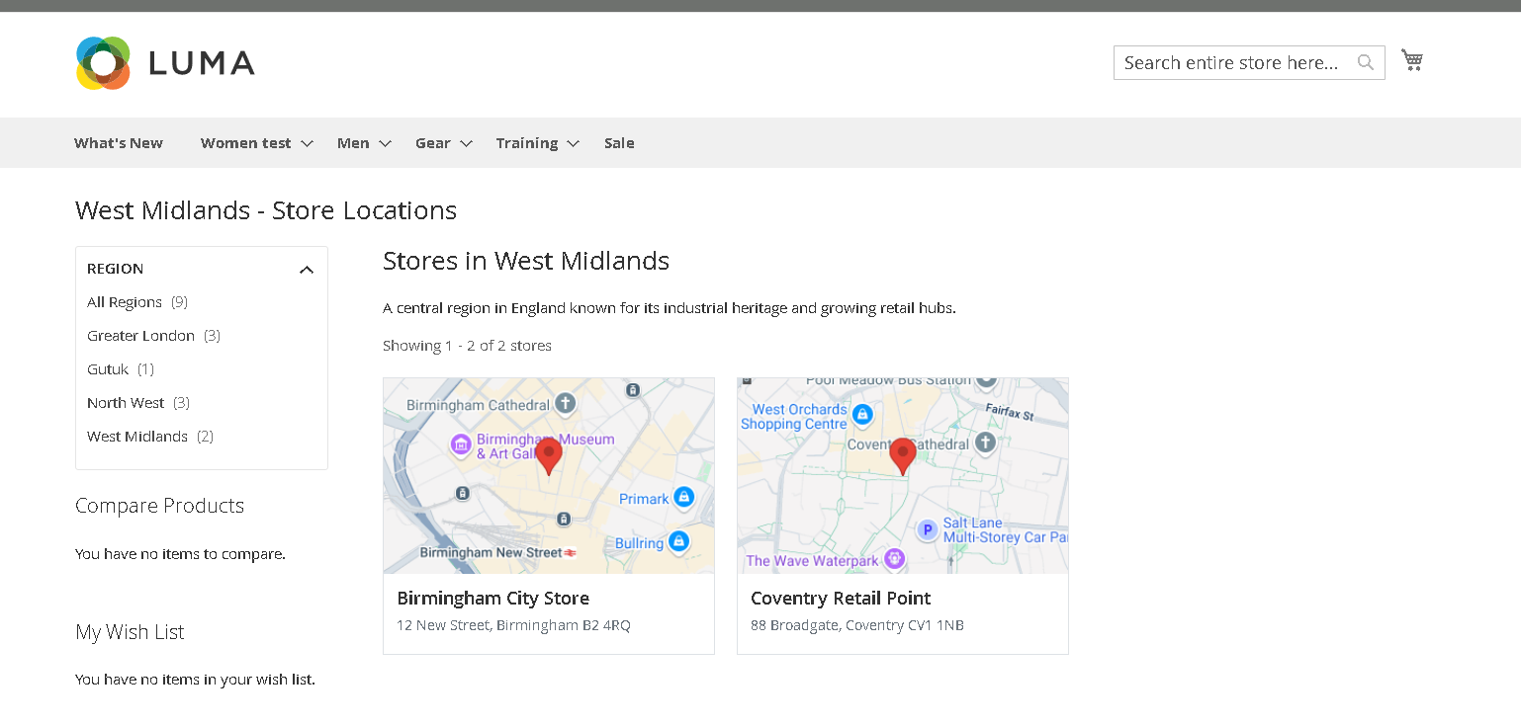1521x726 pixels.
Task: Click the red pin on Coventry map
Action: (x=902, y=456)
